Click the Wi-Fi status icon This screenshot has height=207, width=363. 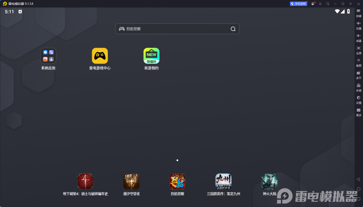pos(337,11)
